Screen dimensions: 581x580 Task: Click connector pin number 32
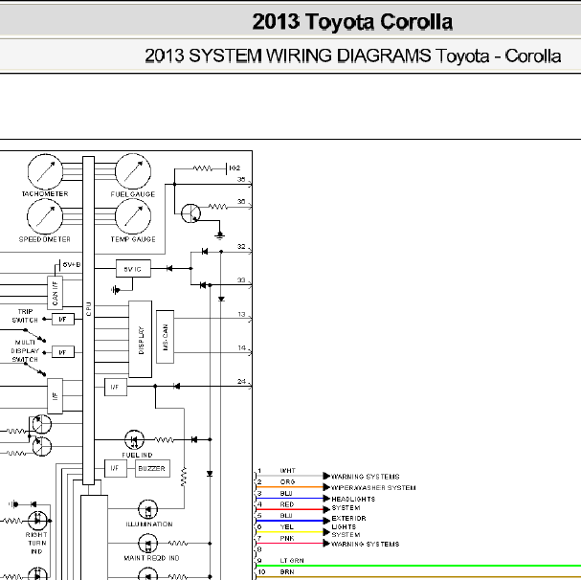241,247
